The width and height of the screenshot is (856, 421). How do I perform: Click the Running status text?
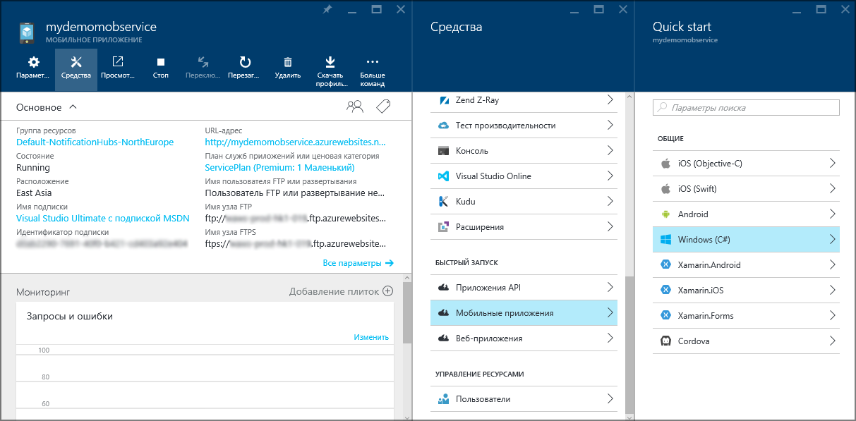point(33,168)
